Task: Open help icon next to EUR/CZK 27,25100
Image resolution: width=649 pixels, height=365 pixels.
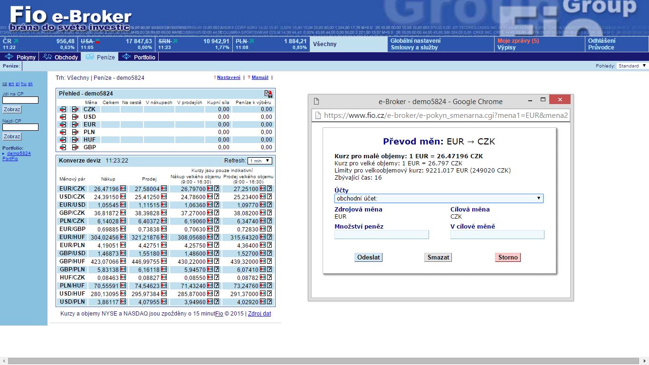Action: (269, 189)
